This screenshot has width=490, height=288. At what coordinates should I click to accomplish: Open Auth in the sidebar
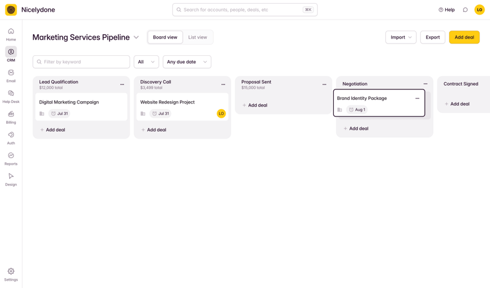click(x=11, y=138)
